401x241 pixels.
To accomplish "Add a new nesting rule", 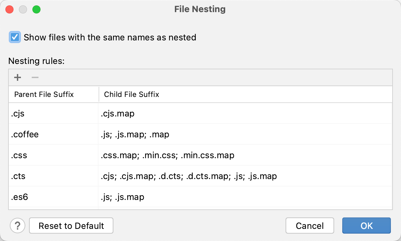I will pos(17,77).
